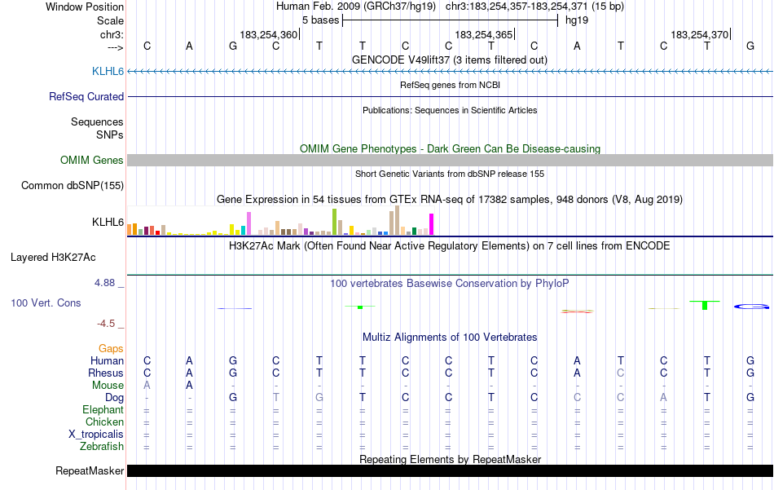Click the 183,254,365 position marker
Viewport: 774px width, 490px height.
click(484, 34)
